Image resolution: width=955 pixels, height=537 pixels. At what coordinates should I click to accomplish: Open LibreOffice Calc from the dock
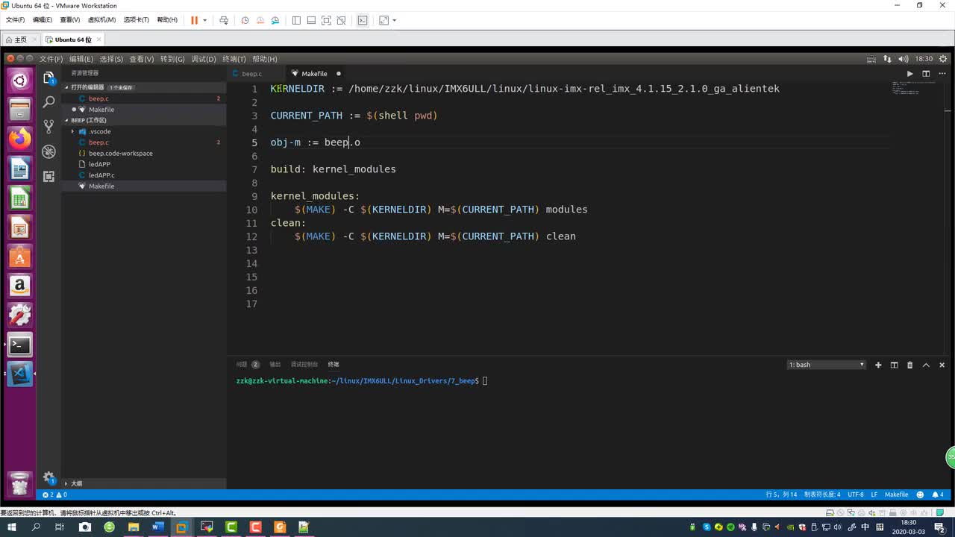[20, 198]
